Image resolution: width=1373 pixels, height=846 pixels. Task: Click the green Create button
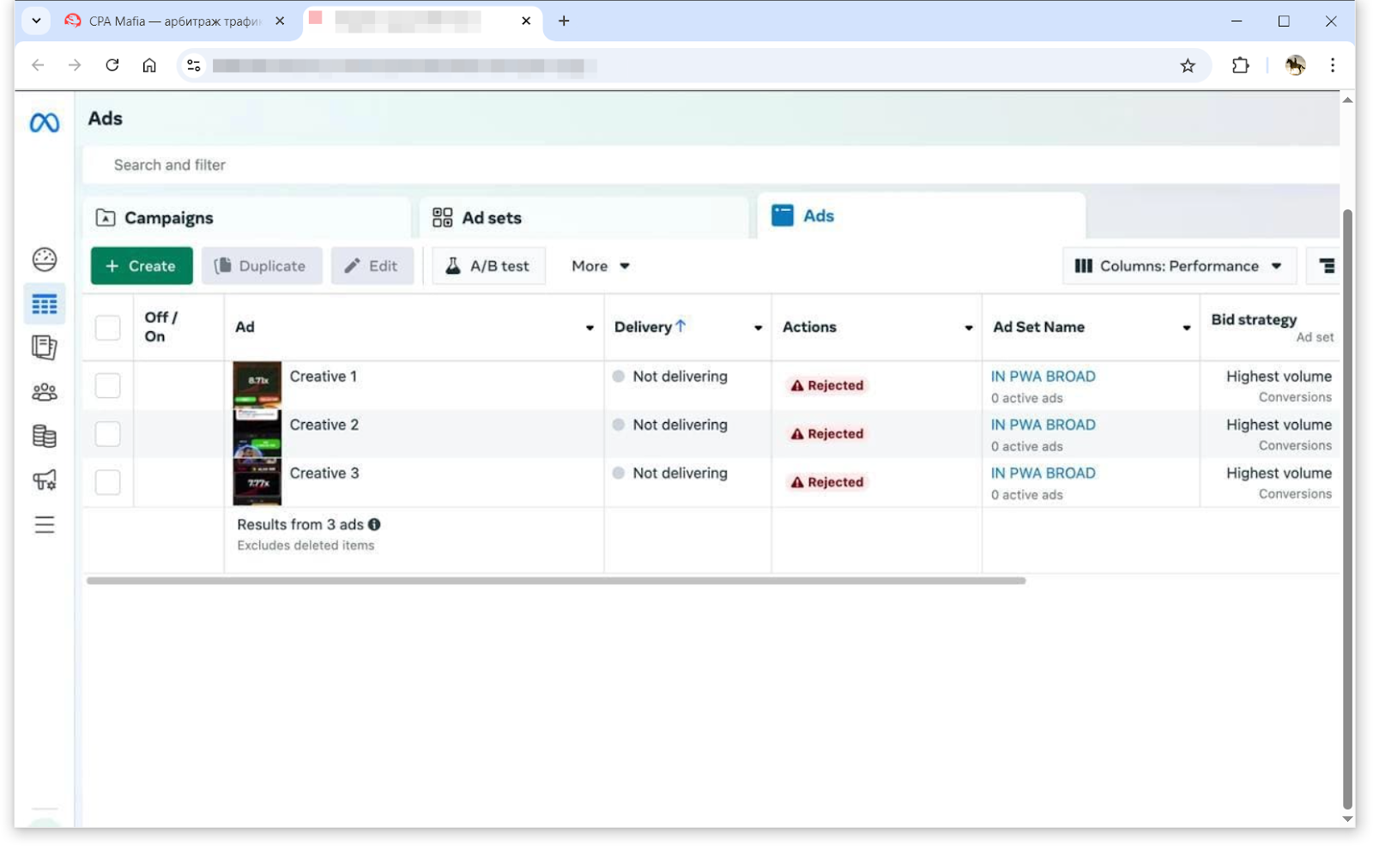point(142,266)
